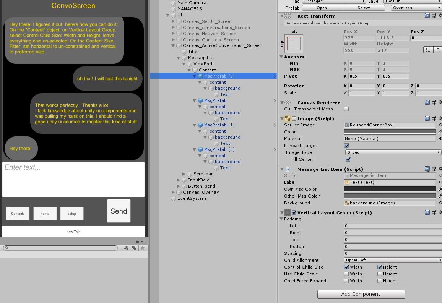Open Own Msg Color swatch

(390, 189)
